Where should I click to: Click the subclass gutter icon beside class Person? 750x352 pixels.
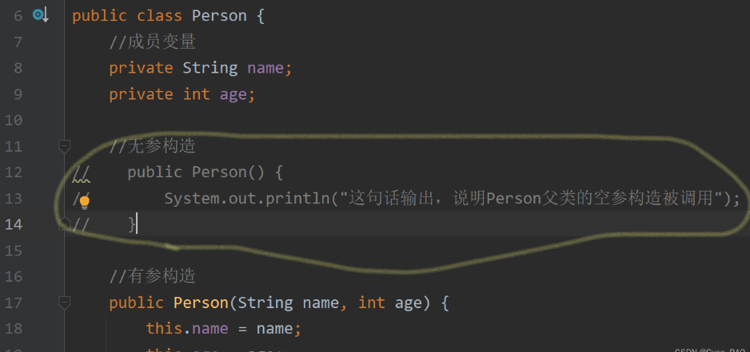tap(40, 15)
